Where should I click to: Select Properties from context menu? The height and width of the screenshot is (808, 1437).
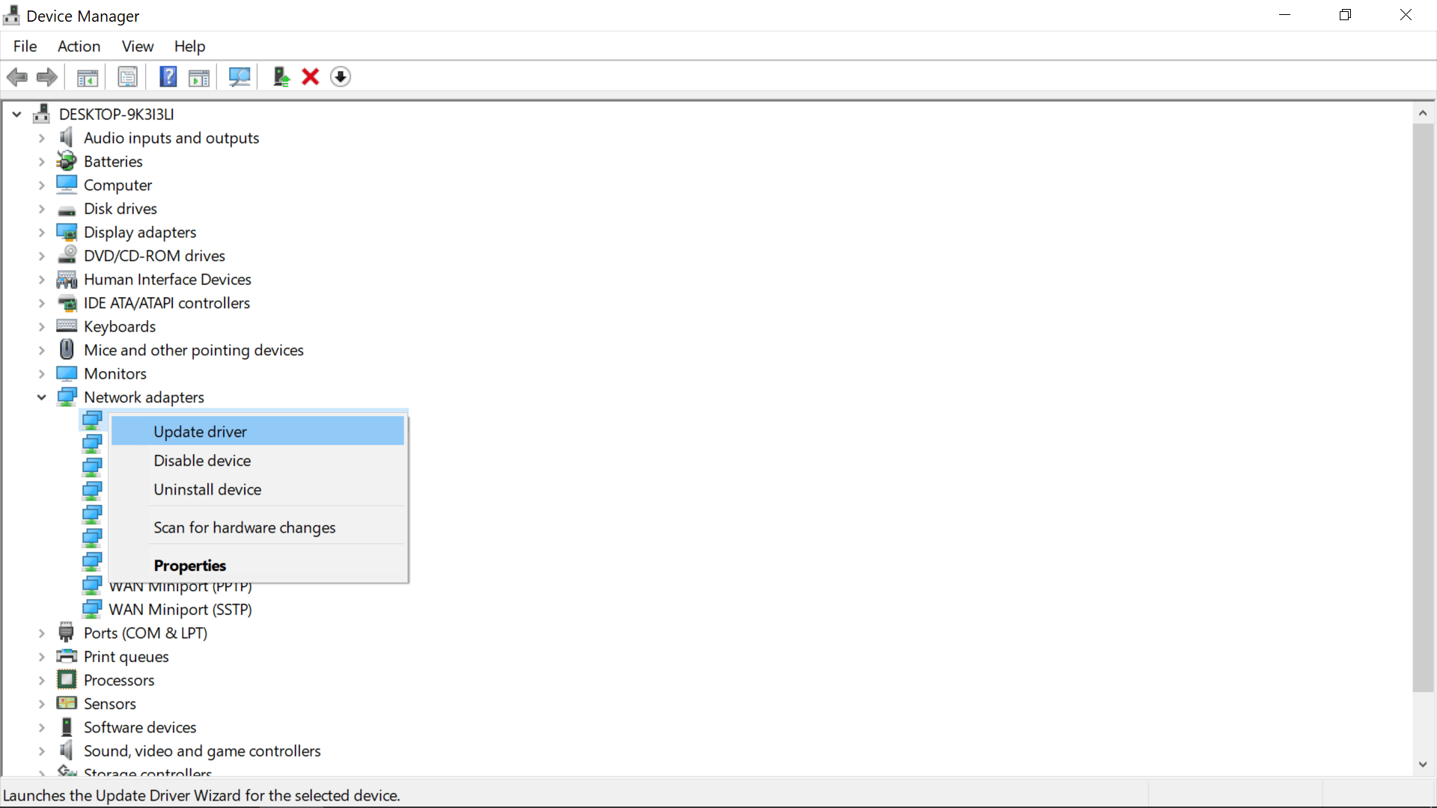[189, 566]
